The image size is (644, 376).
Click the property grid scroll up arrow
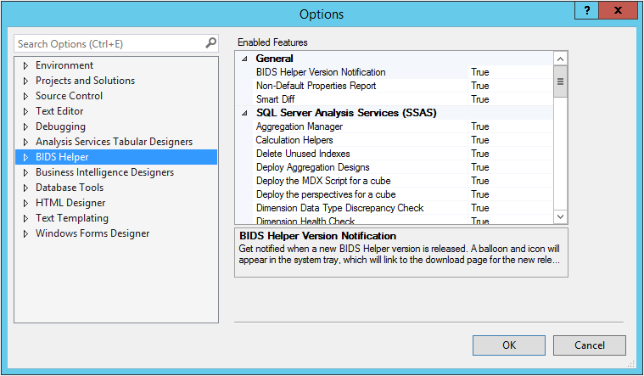560,59
